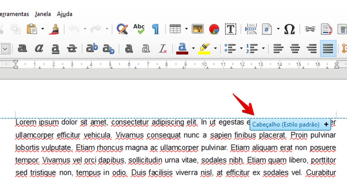Click the plus on the Cabeçalho tab

point(326,124)
